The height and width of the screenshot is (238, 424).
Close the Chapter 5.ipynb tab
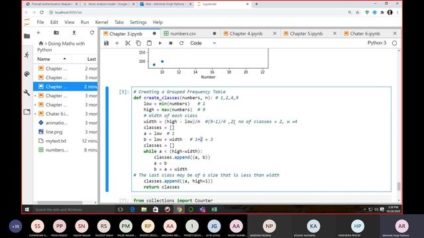click(x=335, y=34)
